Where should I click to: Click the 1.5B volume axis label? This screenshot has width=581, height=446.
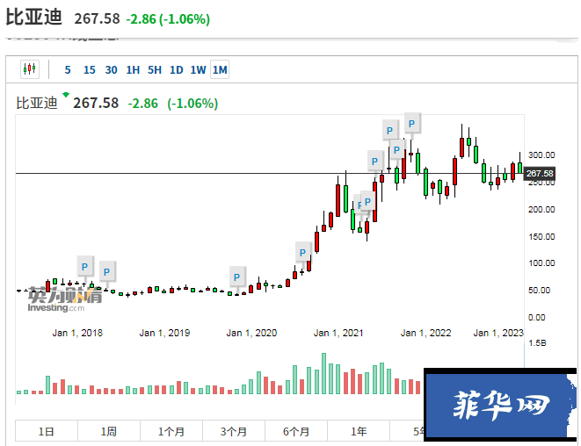(x=537, y=343)
